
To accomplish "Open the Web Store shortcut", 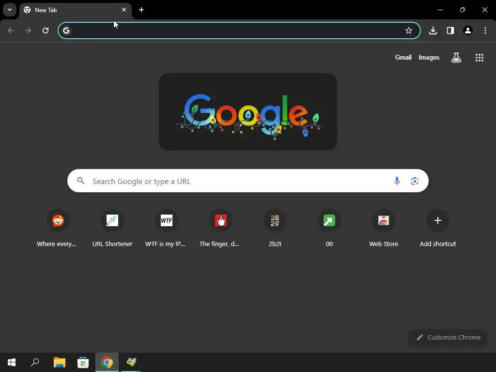I will (384, 229).
